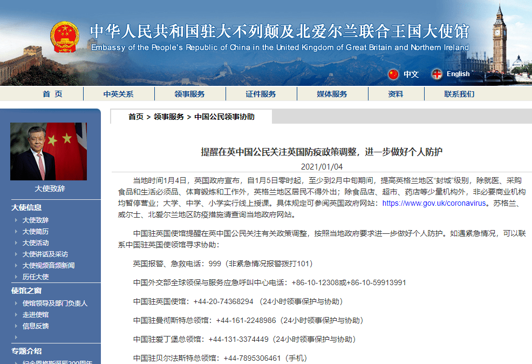This screenshot has width=532, height=364.
Task: Click the Chinese embassy title in the banner
Action: (279, 31)
